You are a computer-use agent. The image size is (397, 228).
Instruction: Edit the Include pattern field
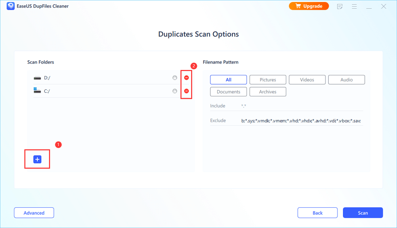[301, 106]
